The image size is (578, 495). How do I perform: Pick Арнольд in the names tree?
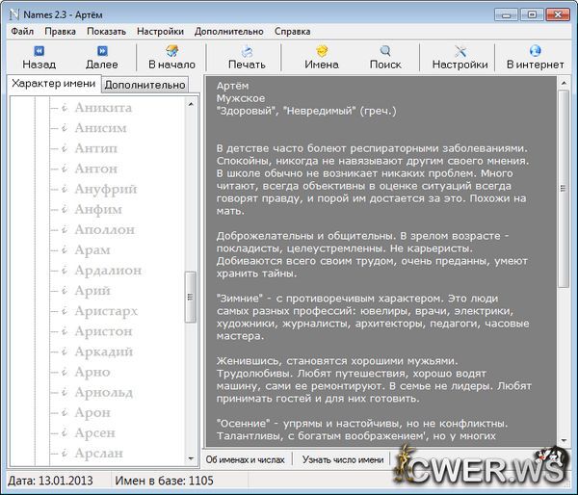click(104, 392)
